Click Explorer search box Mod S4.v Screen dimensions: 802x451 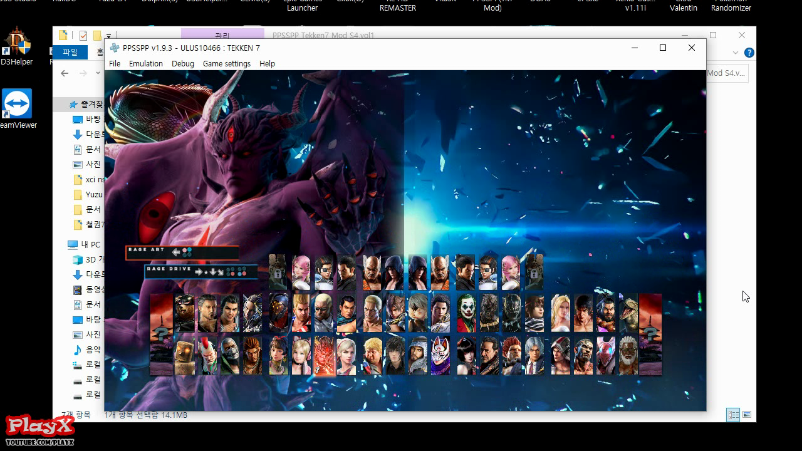pyautogui.click(x=727, y=73)
